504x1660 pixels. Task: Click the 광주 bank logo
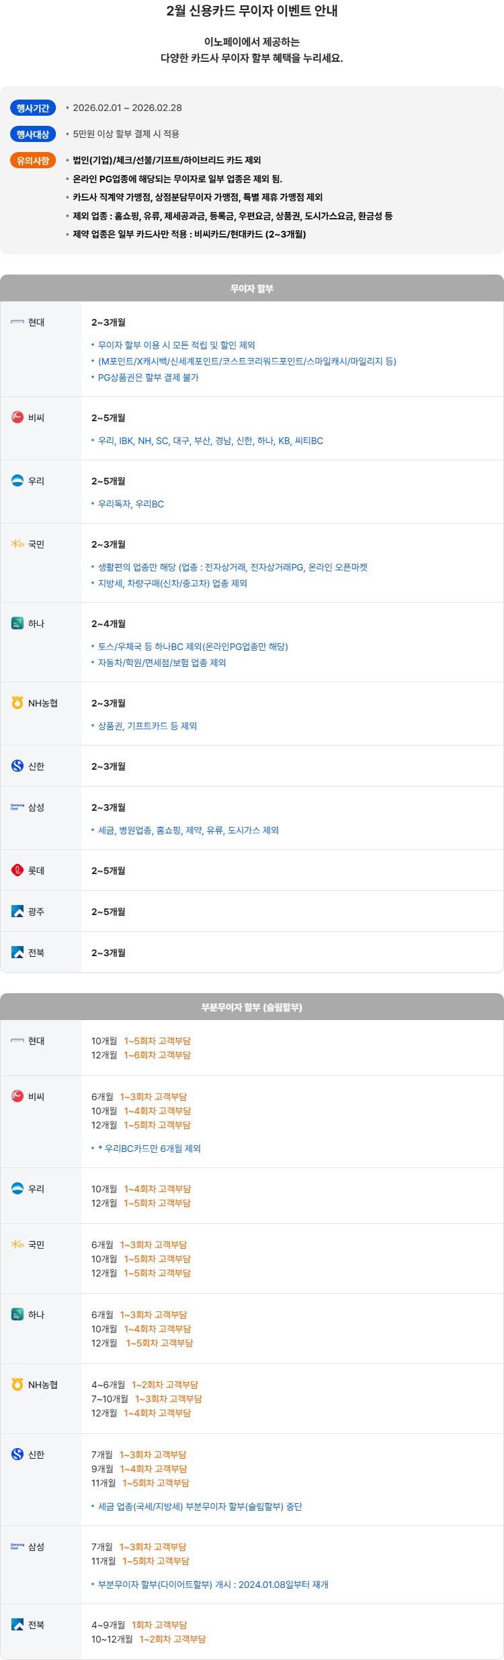click(17, 911)
